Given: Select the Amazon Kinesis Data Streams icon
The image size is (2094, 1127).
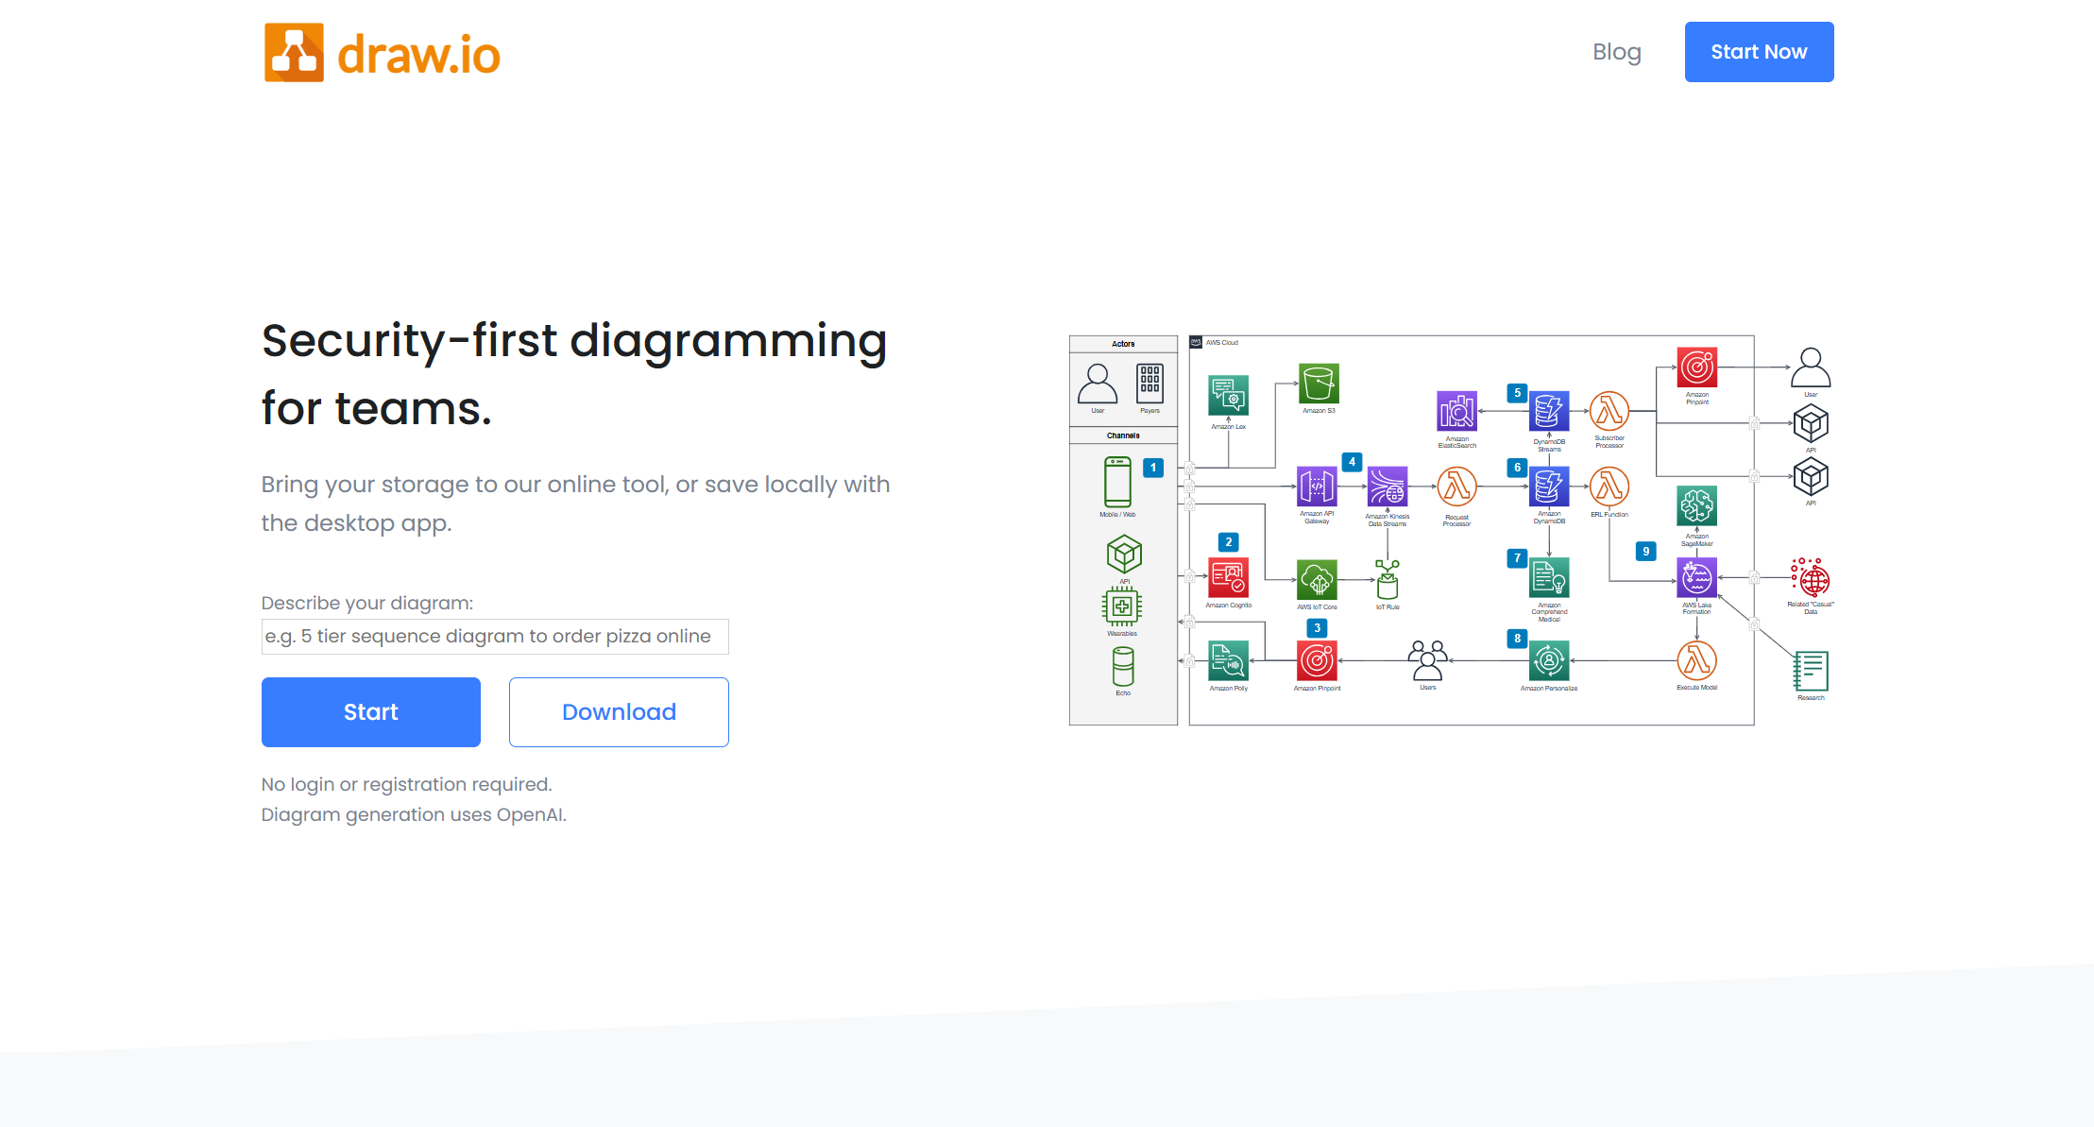Looking at the screenshot, I should [x=1387, y=487].
